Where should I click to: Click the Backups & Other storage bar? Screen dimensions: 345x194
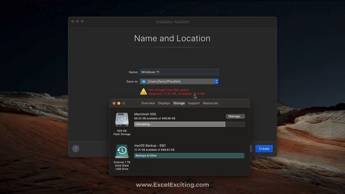click(189, 156)
